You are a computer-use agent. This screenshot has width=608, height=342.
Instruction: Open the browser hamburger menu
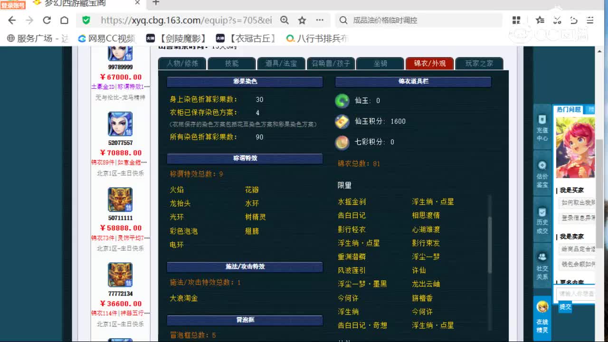click(589, 20)
